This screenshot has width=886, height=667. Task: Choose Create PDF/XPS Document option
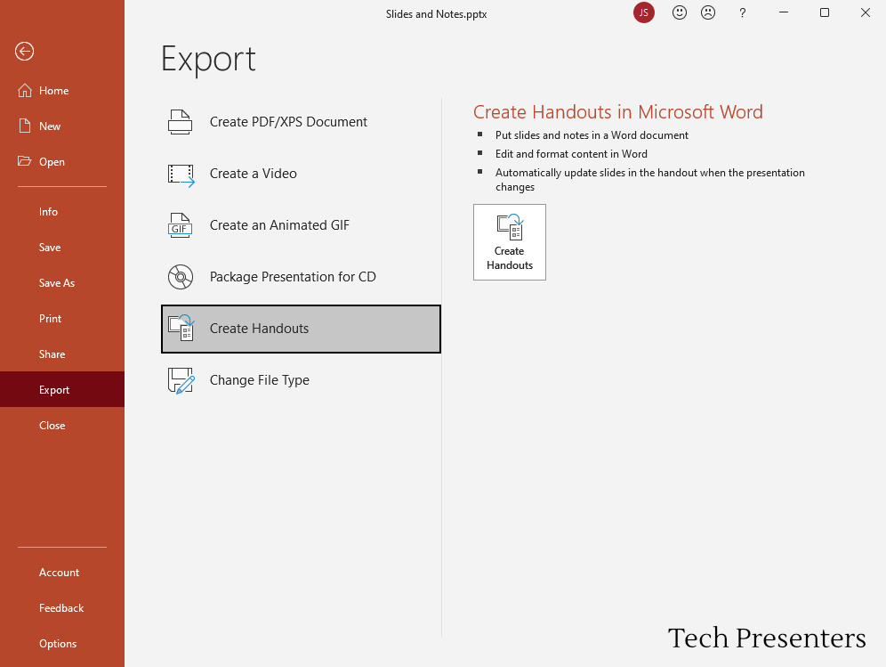click(301, 122)
